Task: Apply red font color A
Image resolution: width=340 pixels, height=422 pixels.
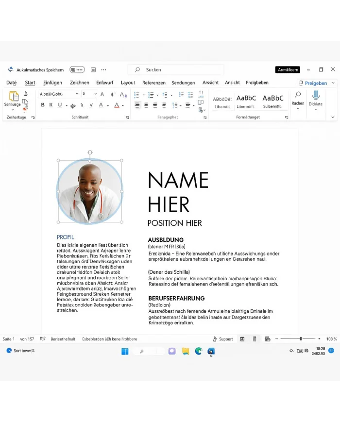Action: pos(117,105)
